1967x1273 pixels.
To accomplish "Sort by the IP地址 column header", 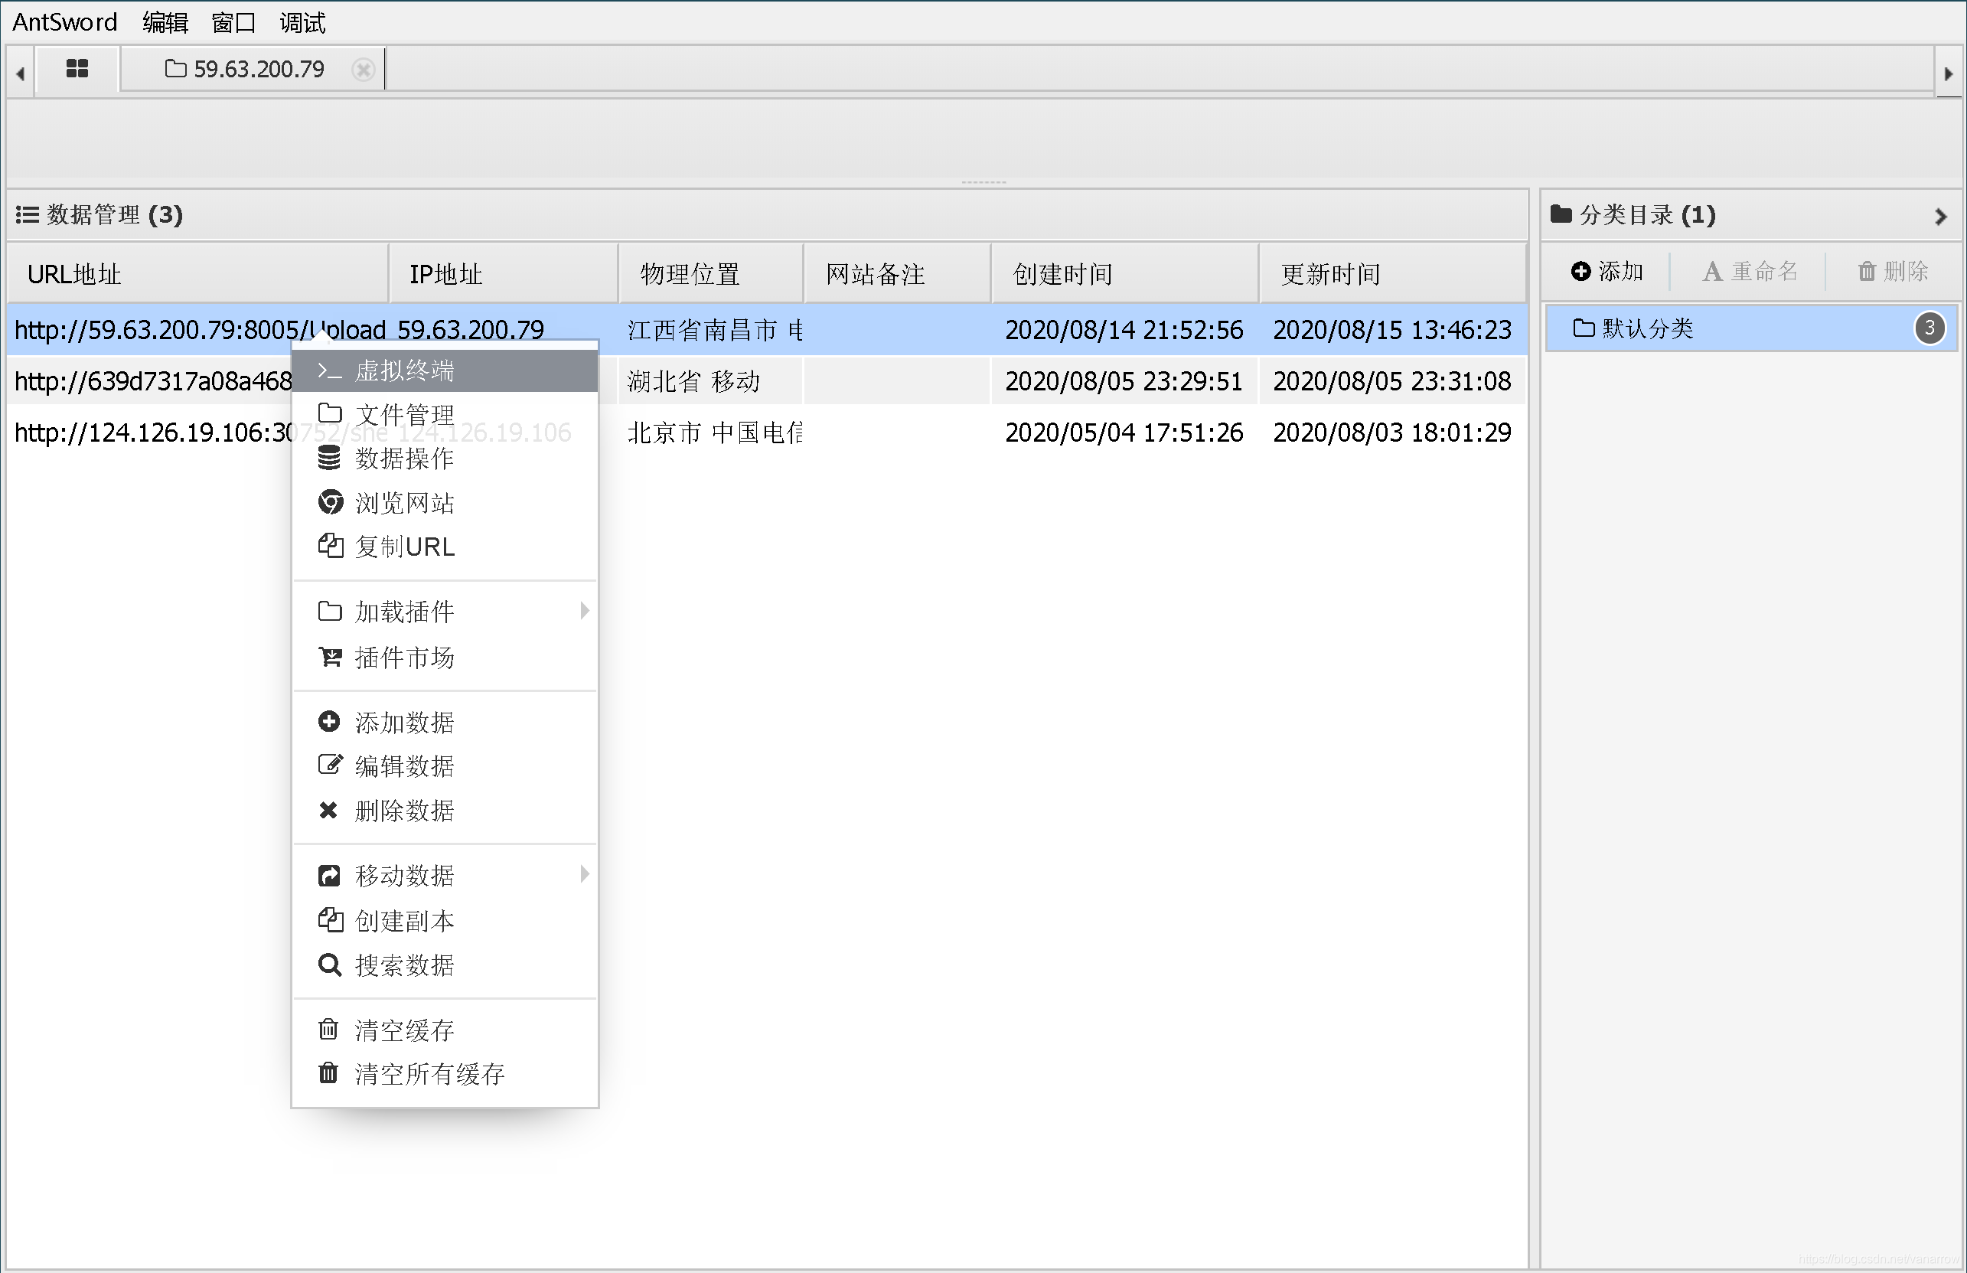I will point(504,273).
